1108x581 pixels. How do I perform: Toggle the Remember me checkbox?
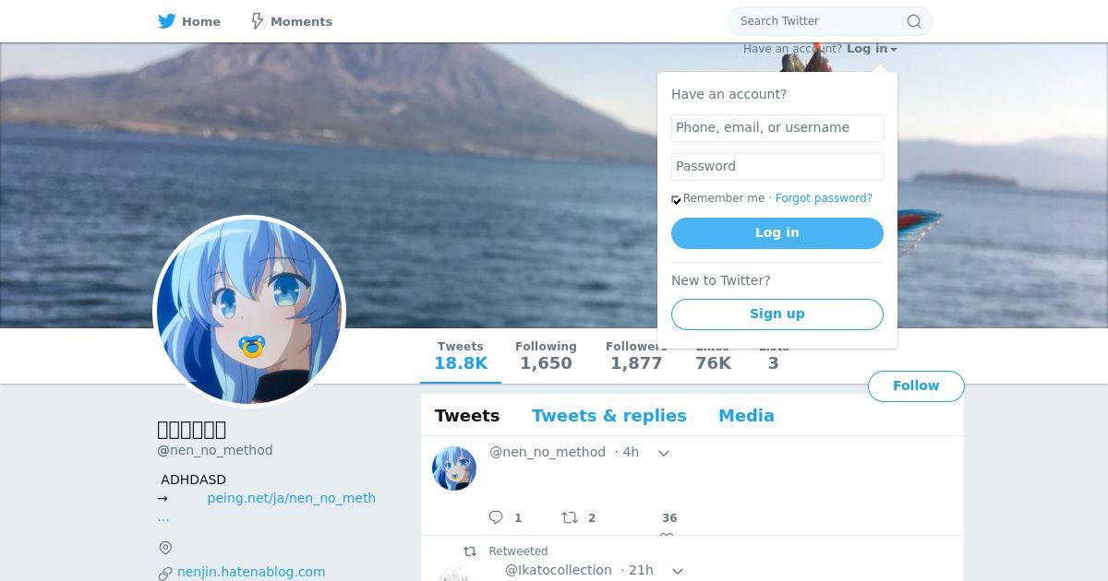[x=676, y=199]
